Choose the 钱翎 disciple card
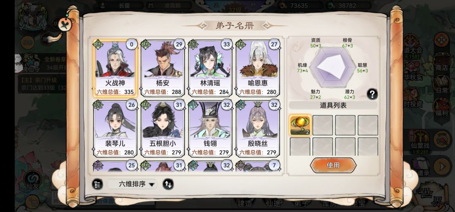This screenshot has height=212, width=455. 210,129
